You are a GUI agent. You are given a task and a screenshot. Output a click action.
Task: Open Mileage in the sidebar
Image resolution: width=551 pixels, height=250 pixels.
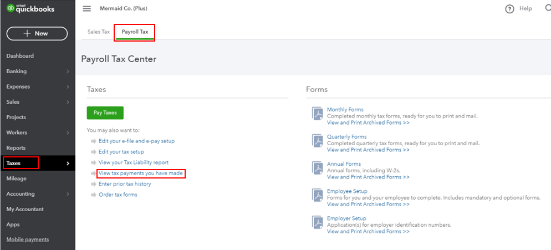point(16,178)
